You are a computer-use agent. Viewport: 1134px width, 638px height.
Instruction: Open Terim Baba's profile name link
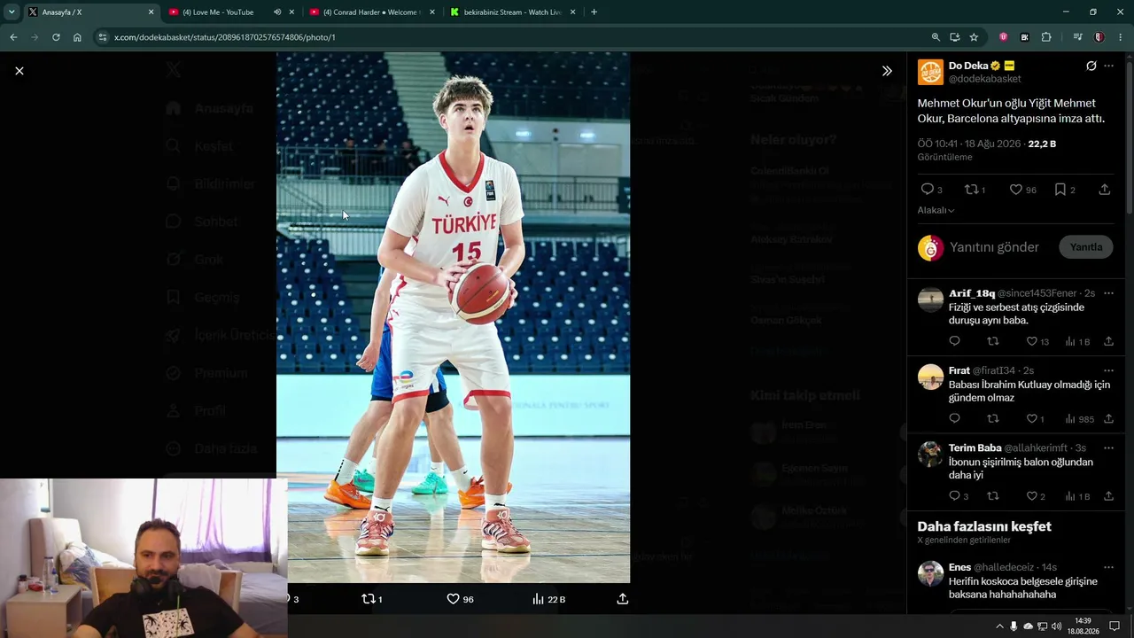click(x=975, y=448)
